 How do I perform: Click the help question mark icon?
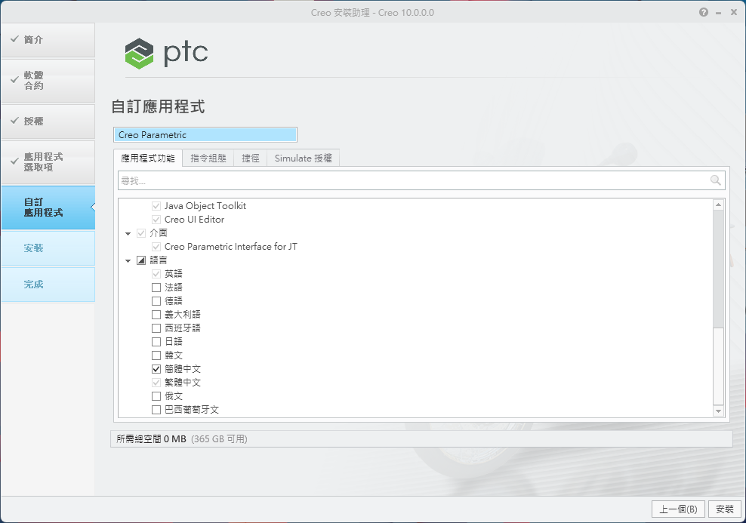click(704, 13)
